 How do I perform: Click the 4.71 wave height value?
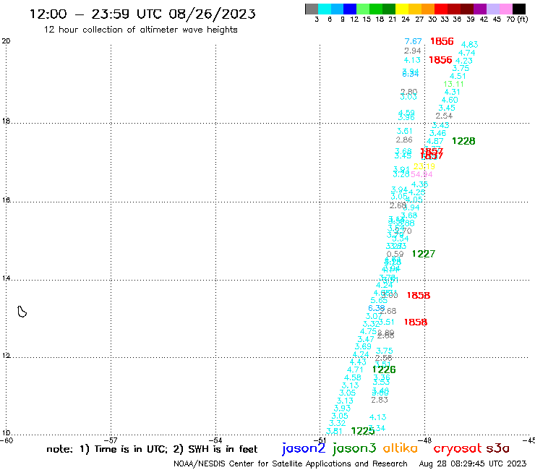pyautogui.click(x=355, y=369)
